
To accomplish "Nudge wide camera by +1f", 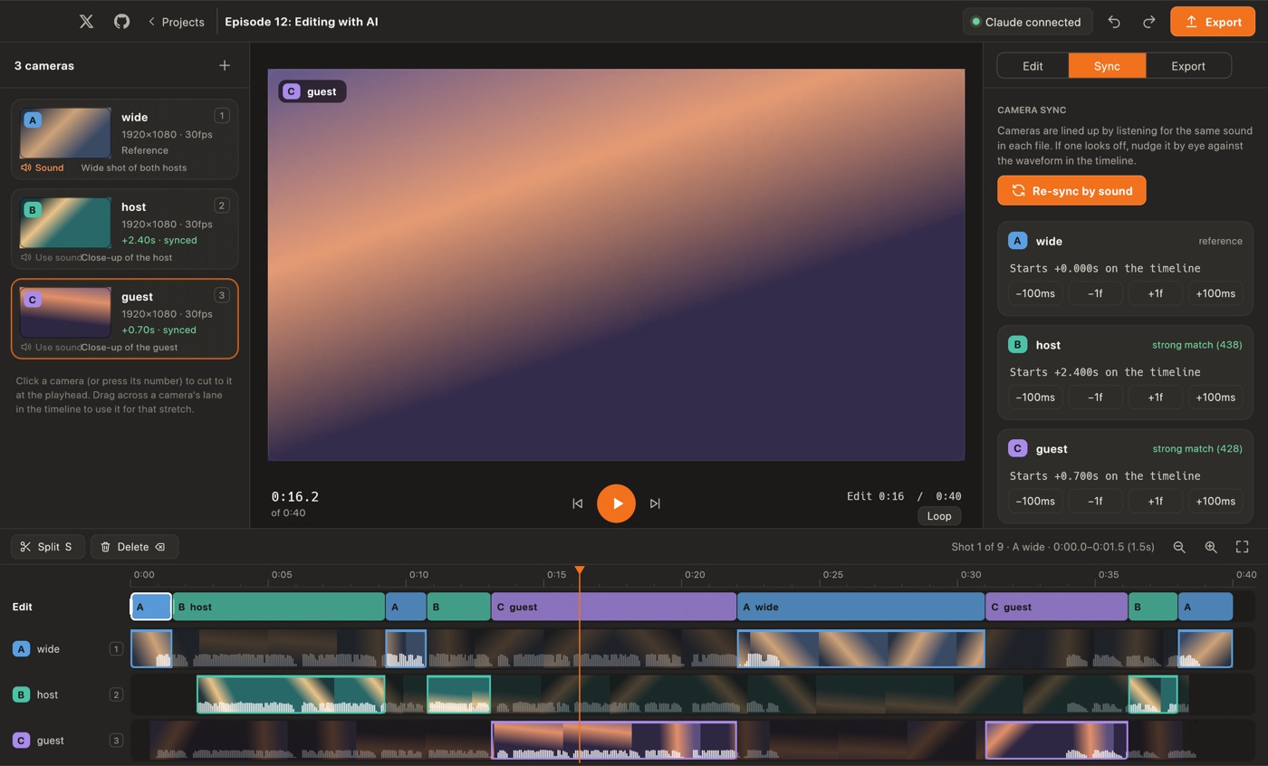I will [1155, 293].
